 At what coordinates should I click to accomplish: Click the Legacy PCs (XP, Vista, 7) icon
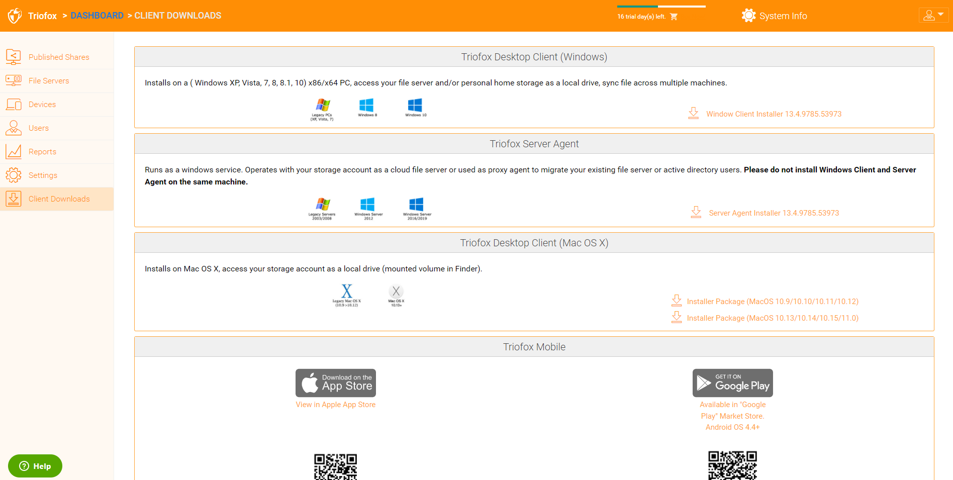click(x=322, y=110)
